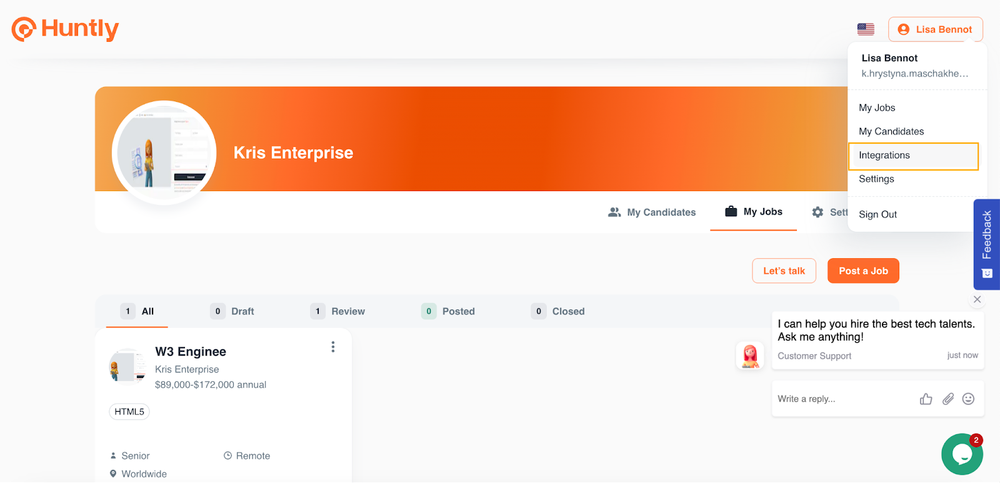1000x483 pixels.
Task: Open the emoji picker icon
Action: pyautogui.click(x=968, y=399)
